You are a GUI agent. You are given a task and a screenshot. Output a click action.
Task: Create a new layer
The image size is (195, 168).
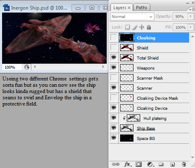[172, 164]
